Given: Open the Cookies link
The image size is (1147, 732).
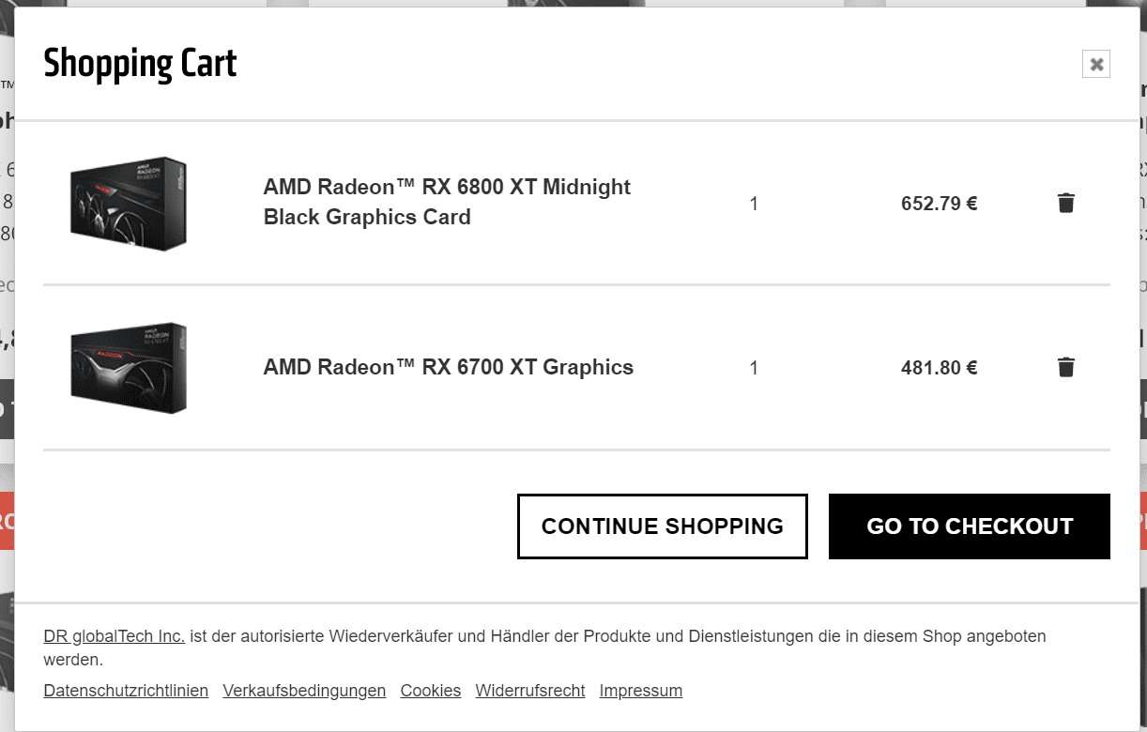Looking at the screenshot, I should click(431, 691).
